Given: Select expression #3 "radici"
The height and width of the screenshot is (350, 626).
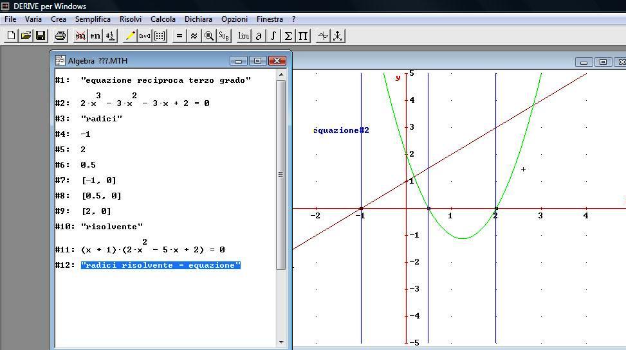Looking at the screenshot, I should [x=102, y=119].
